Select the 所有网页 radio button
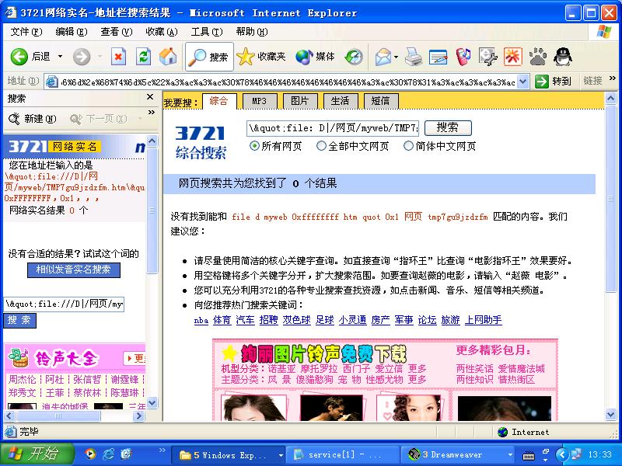622x466 pixels. tap(254, 146)
